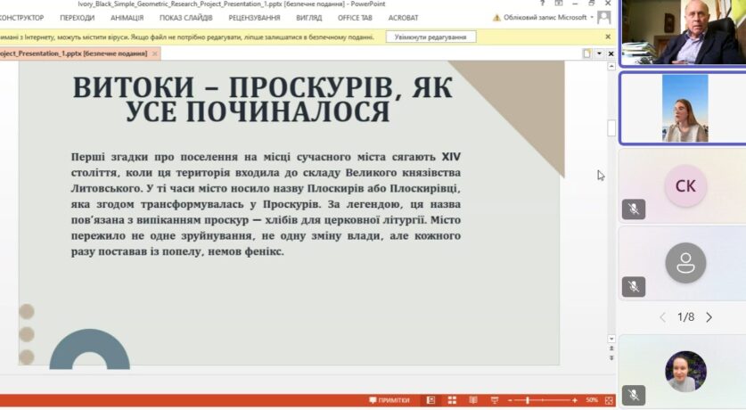Open PowerPoint Help question mark icon
Image resolution: width=746 pixels, height=410 pixels.
pos(542,4)
